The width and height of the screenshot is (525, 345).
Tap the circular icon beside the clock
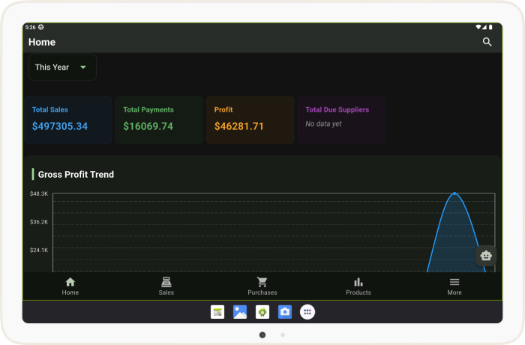[x=40, y=27]
